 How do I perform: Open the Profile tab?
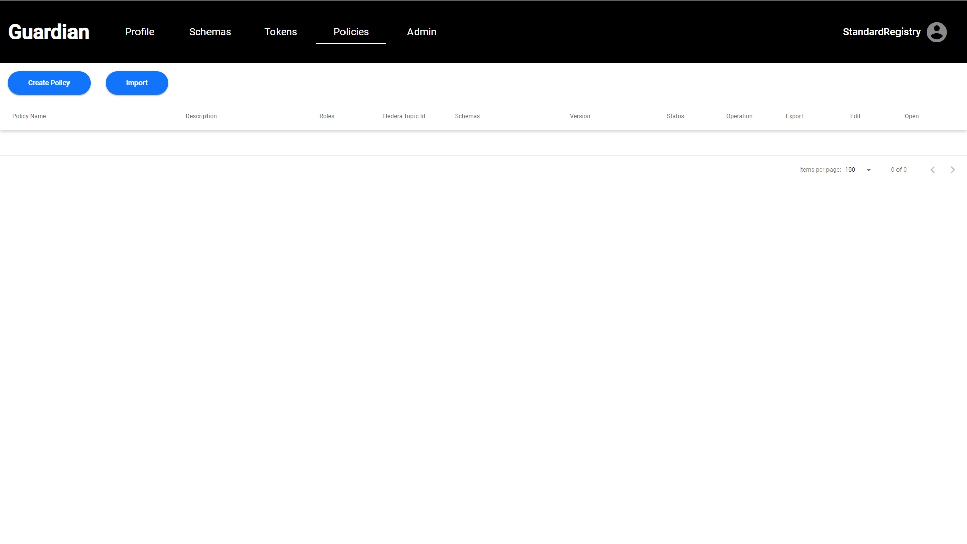[140, 32]
